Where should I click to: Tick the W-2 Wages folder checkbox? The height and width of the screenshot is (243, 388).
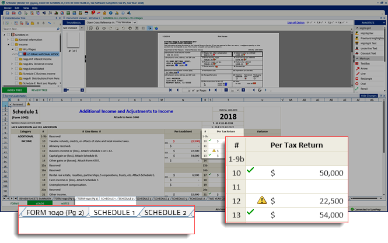click(18, 50)
